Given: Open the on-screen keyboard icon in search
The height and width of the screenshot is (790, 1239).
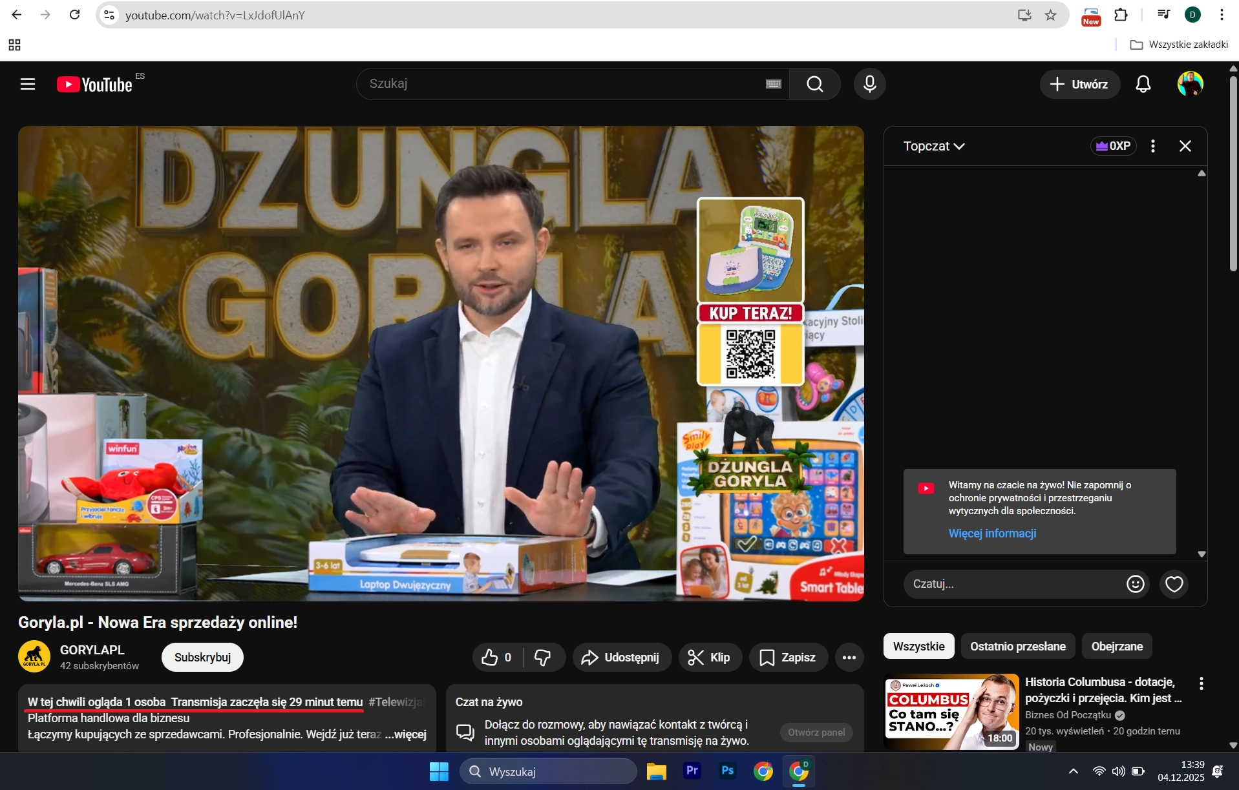Looking at the screenshot, I should click(773, 84).
